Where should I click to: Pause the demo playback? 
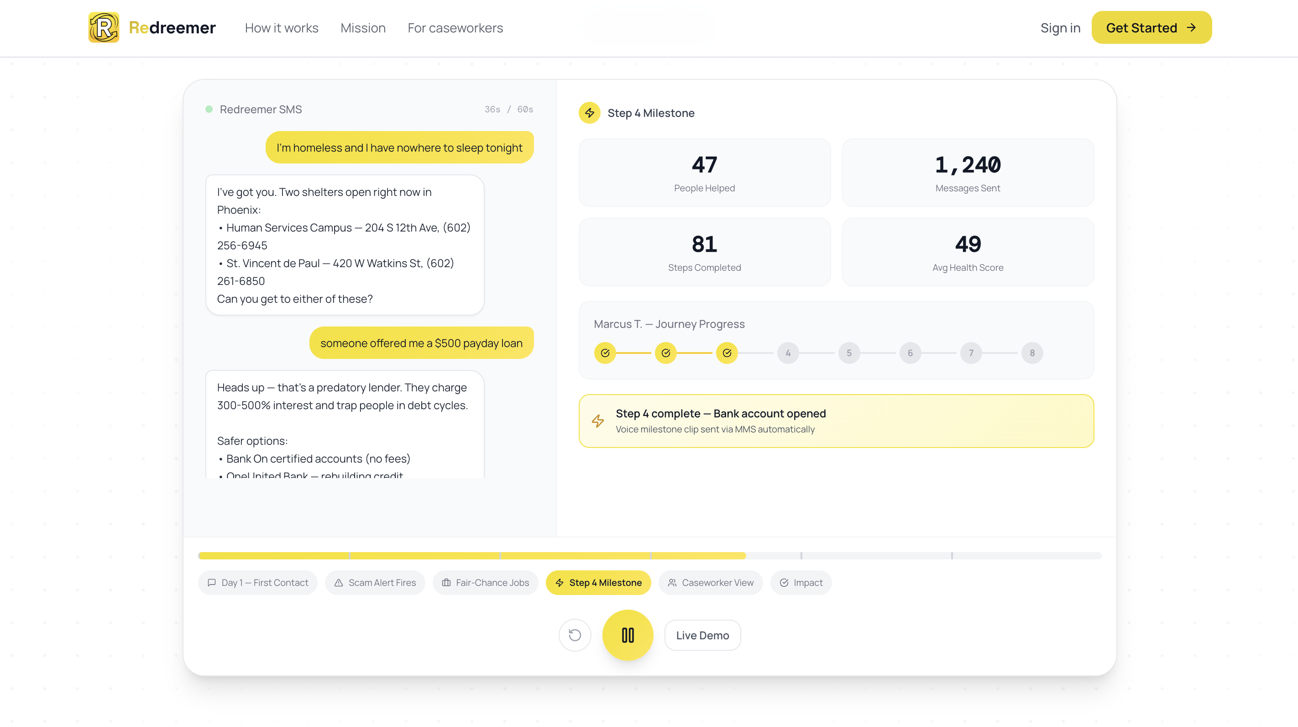pyautogui.click(x=628, y=635)
